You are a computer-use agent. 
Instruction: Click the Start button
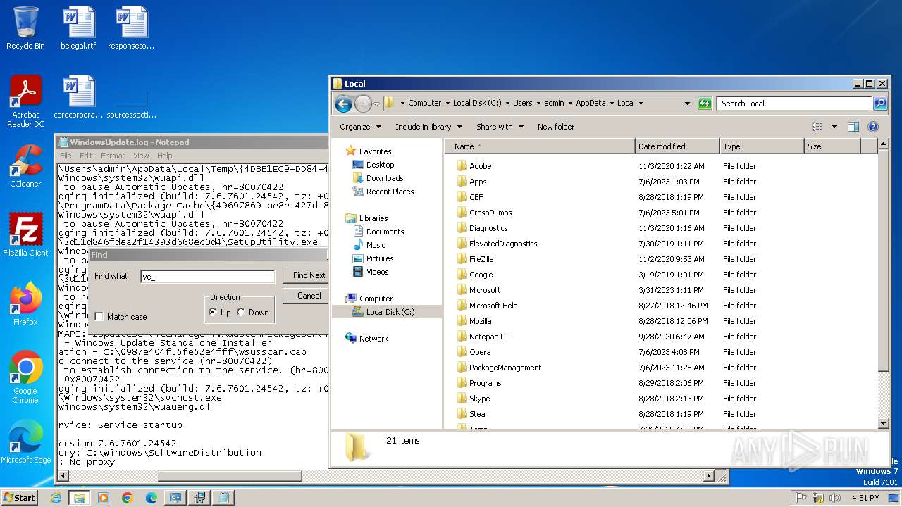click(19, 498)
